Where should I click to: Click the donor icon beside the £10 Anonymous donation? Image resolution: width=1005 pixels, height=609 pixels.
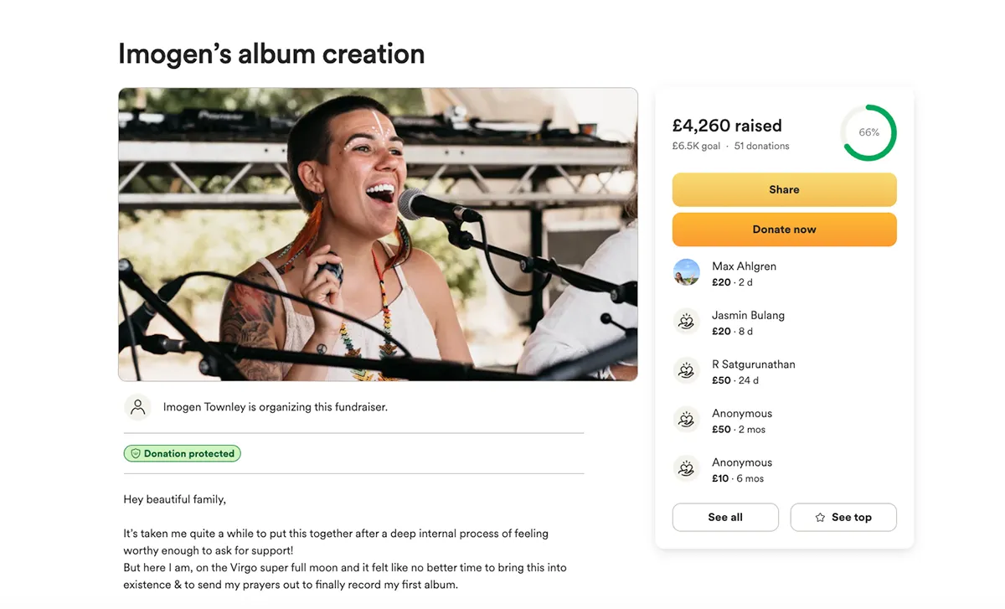(687, 469)
